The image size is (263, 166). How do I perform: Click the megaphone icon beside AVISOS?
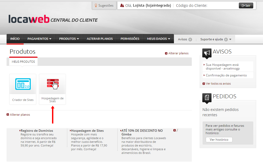tap(207, 53)
